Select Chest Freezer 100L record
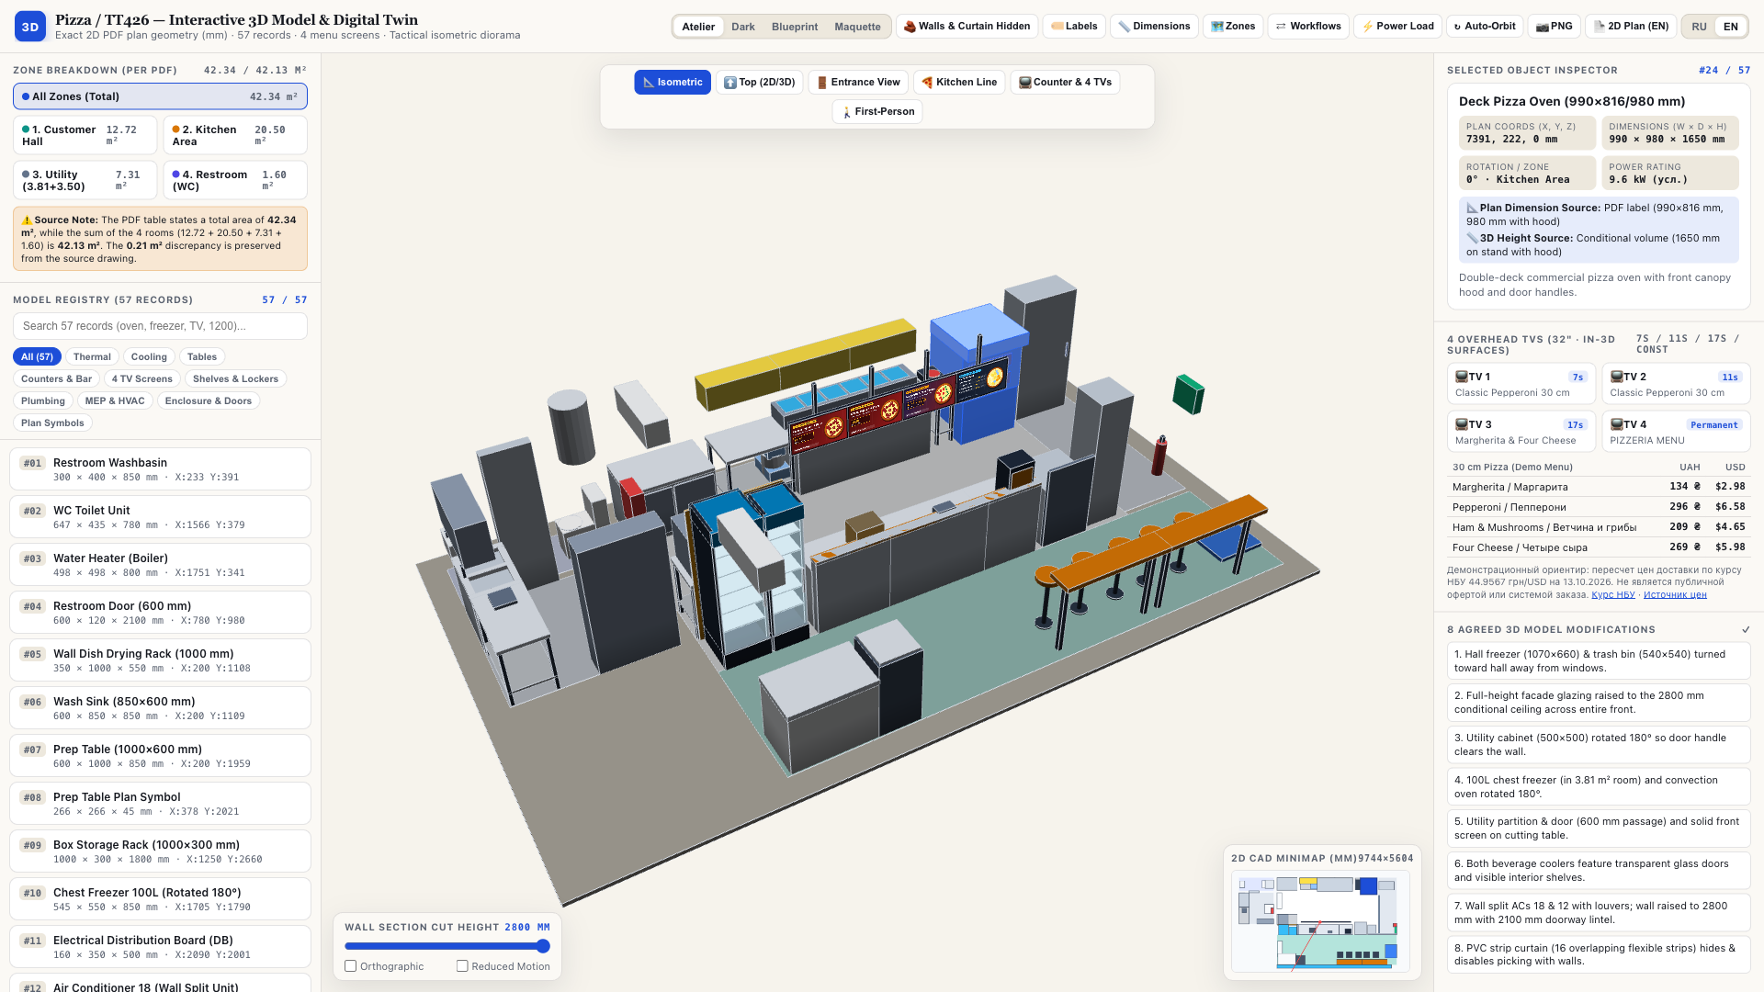Viewport: 1764px width, 992px height. (160, 899)
